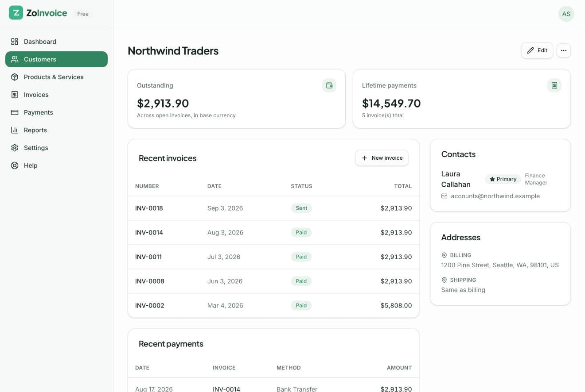Screen dimensions: 585x392
Task: Open Products & Services section
Action: click(x=56, y=77)
